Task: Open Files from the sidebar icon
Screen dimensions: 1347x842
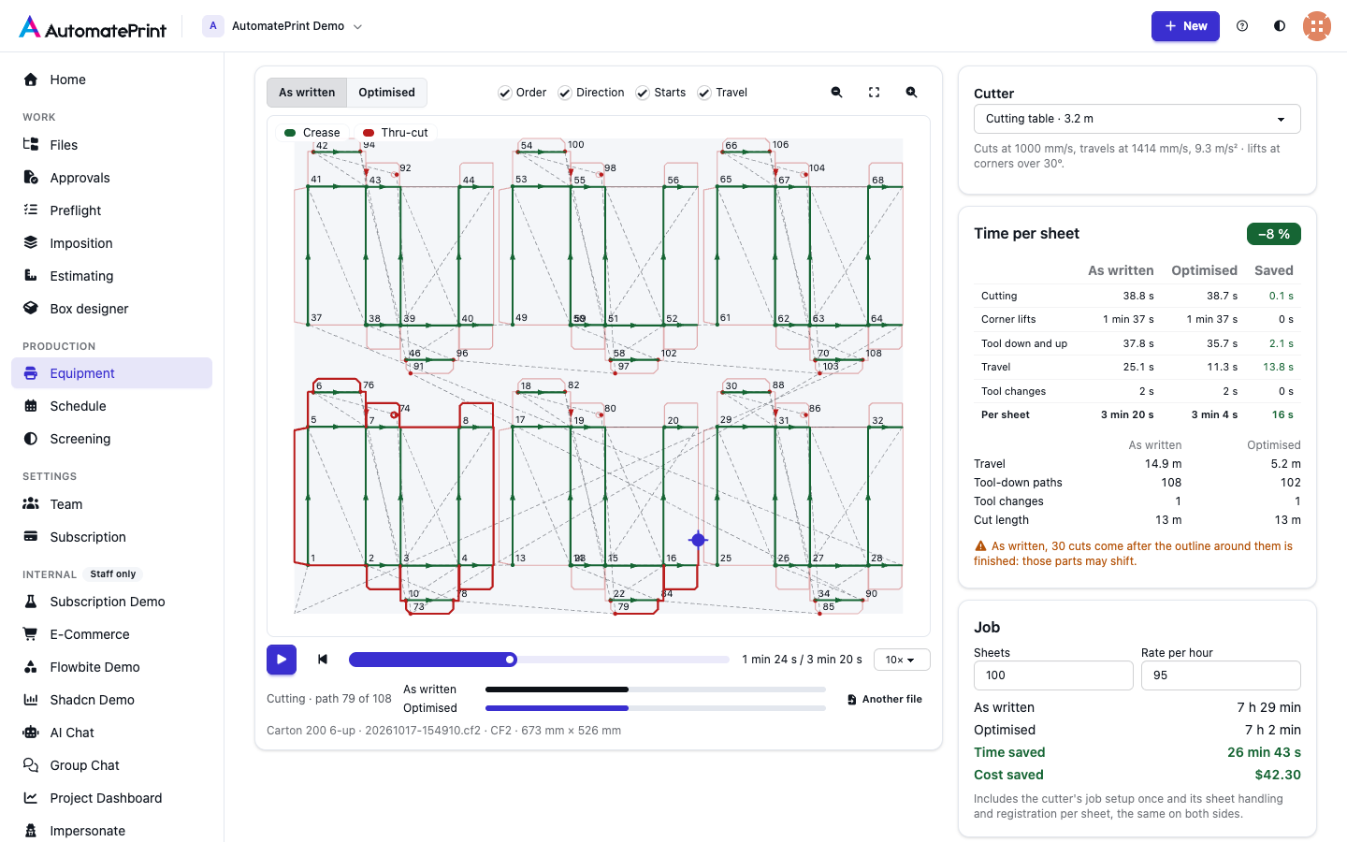Action: click(31, 145)
